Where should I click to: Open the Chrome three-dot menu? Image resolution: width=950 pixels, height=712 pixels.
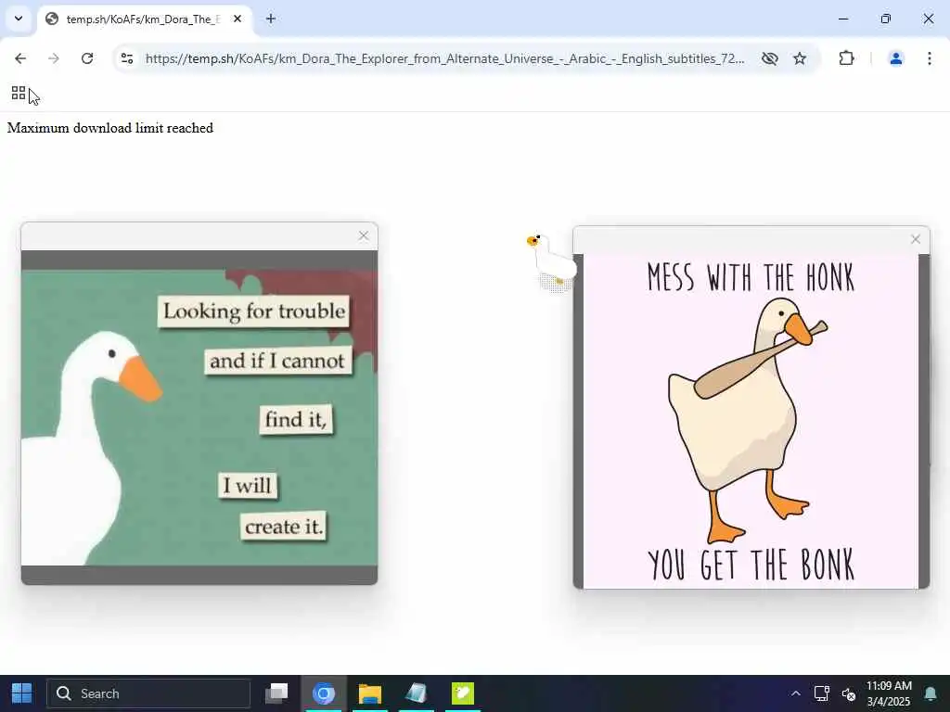(930, 58)
